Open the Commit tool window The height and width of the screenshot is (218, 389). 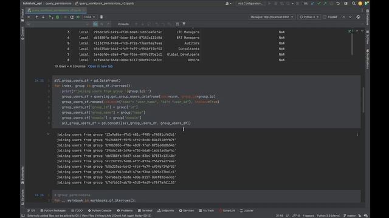pos(22,33)
